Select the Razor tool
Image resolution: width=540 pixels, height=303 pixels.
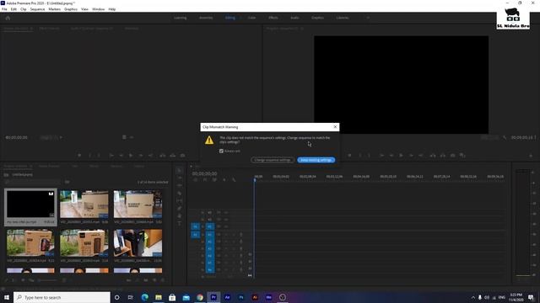click(179, 193)
